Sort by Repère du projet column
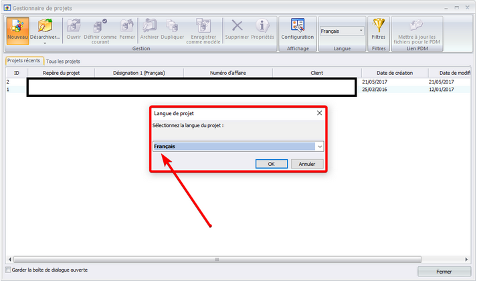477x281 pixels. pyautogui.click(x=61, y=73)
